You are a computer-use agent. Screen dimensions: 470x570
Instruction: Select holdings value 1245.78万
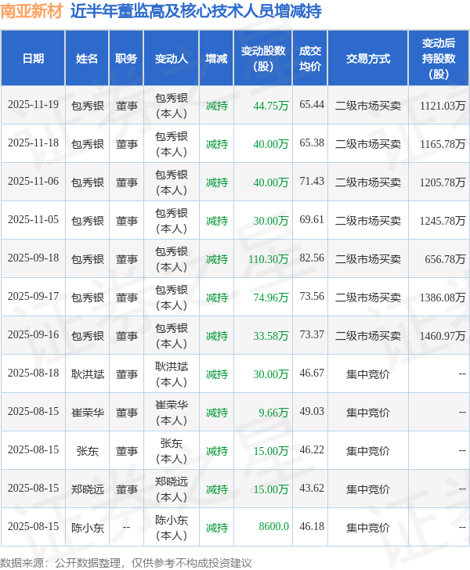tap(443, 221)
